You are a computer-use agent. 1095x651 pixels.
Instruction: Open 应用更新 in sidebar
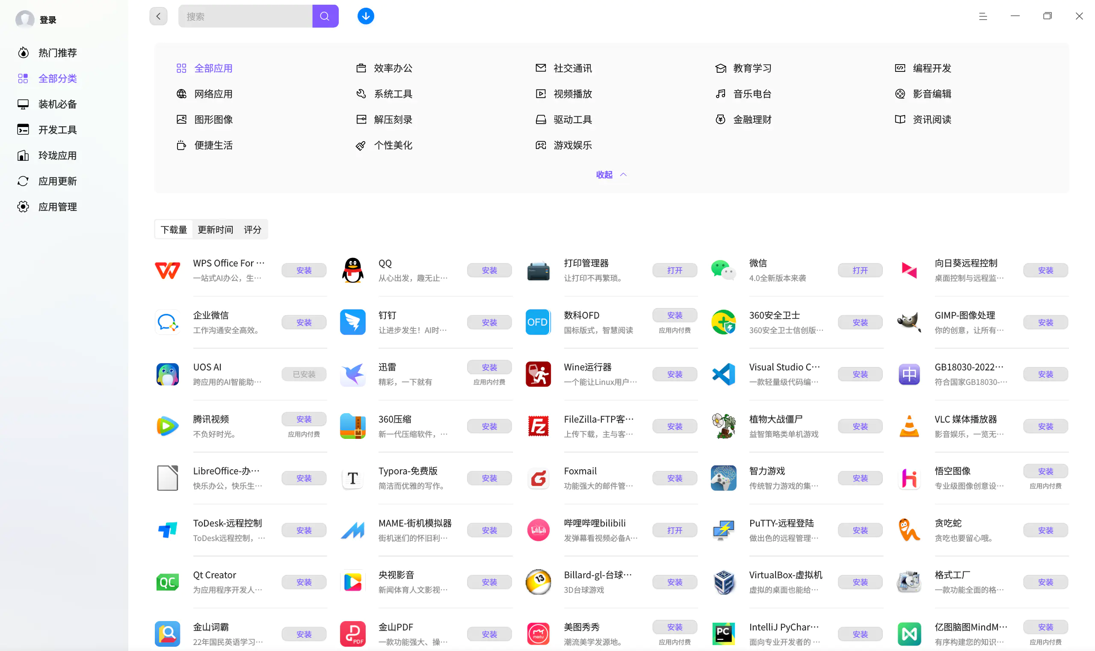pyautogui.click(x=57, y=181)
